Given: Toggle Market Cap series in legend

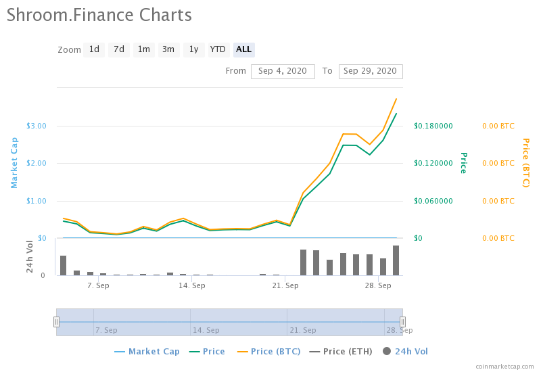Looking at the screenshot, I should click(x=147, y=351).
